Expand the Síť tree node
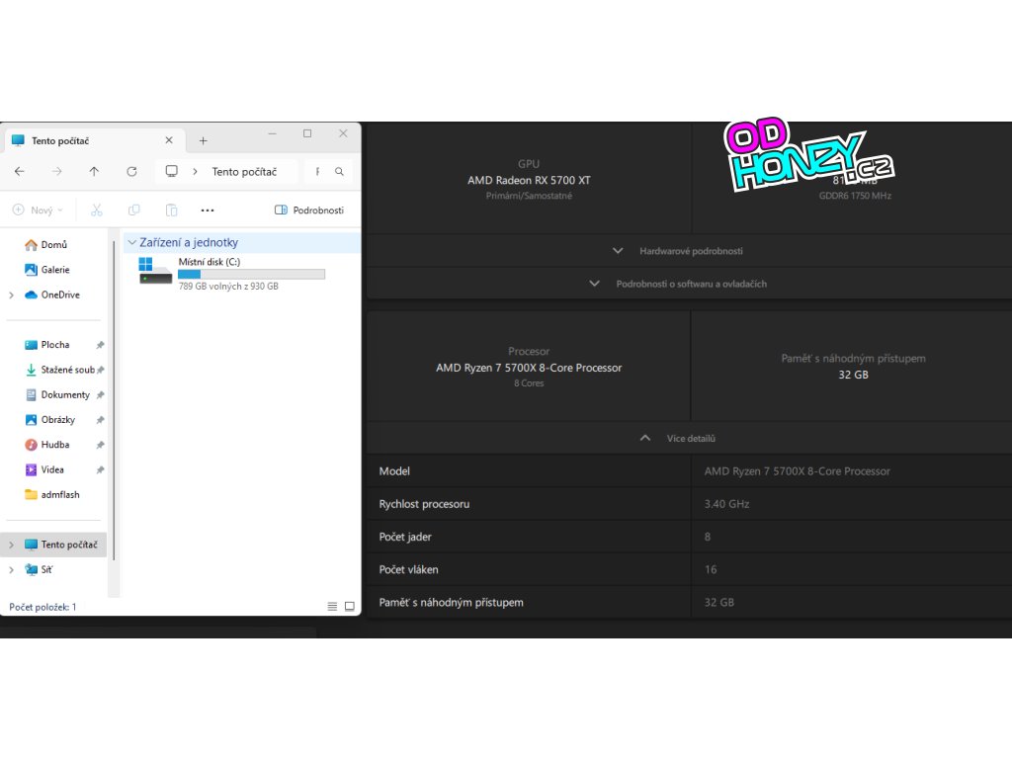 point(12,570)
